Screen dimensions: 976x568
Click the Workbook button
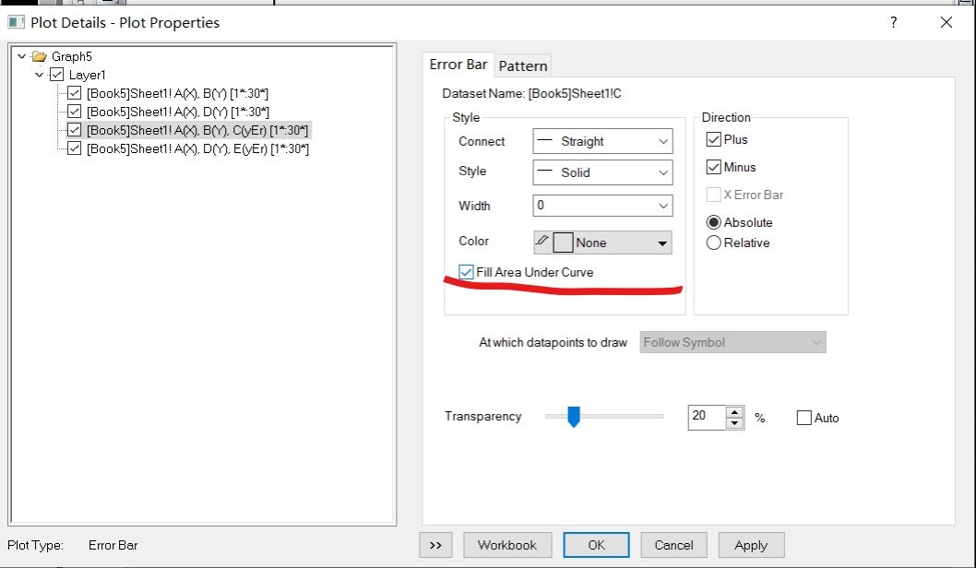pyautogui.click(x=507, y=545)
